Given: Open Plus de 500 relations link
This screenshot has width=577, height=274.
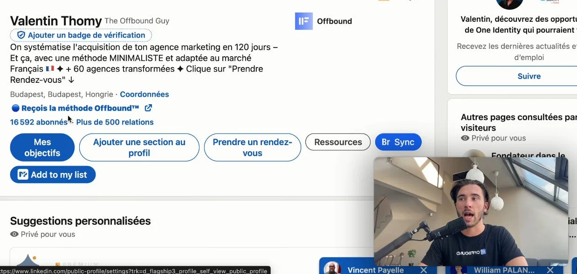Looking at the screenshot, I should [115, 122].
